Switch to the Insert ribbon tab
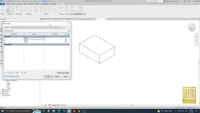Image resolution: width=200 pixels, height=113 pixels. point(13,4)
